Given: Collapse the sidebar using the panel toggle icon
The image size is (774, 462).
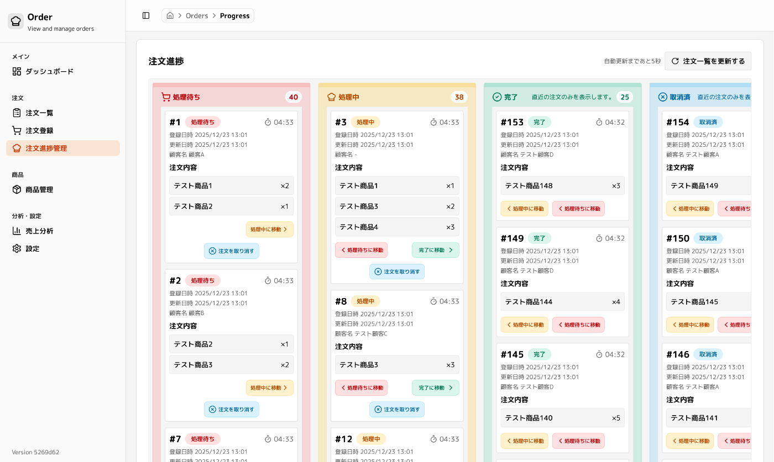Looking at the screenshot, I should click(x=146, y=15).
